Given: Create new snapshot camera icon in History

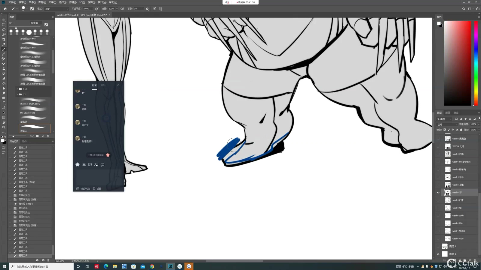Looking at the screenshot, I should click(43, 260).
